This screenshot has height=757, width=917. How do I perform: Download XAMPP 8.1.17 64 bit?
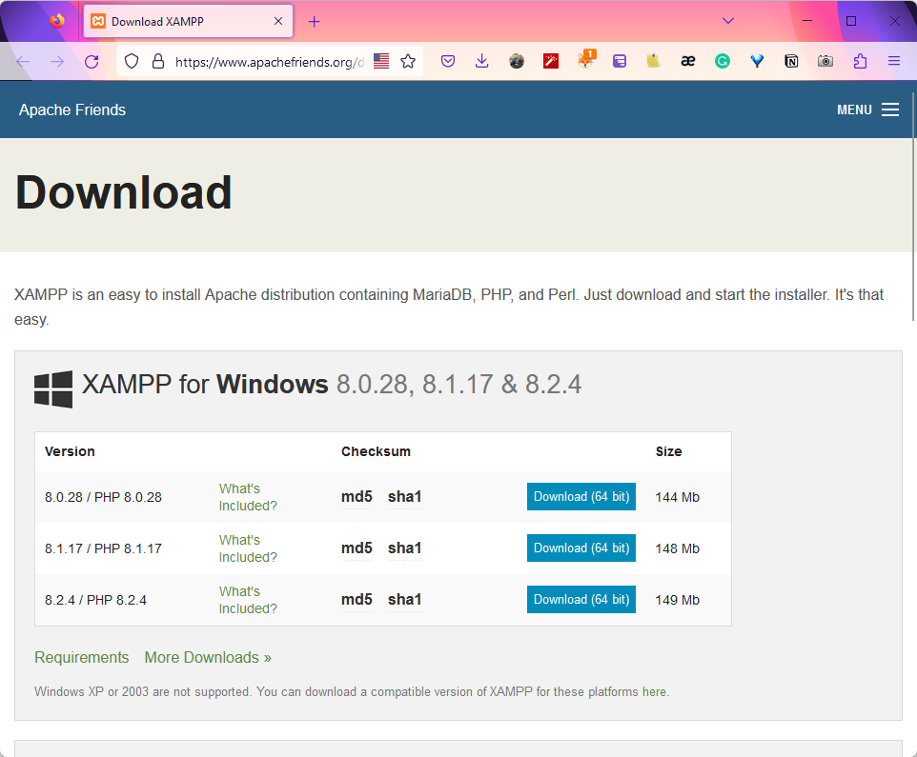(581, 548)
